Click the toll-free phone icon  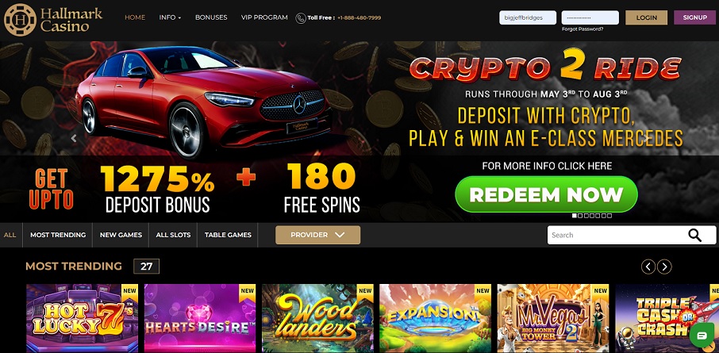(301, 18)
